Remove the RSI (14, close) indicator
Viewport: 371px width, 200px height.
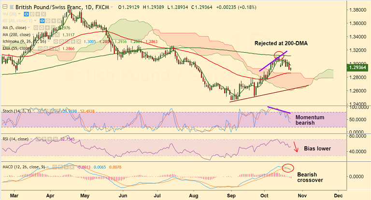[x=56, y=139]
